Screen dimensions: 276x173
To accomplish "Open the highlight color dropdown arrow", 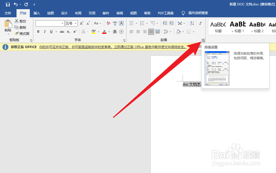I will (99, 32).
